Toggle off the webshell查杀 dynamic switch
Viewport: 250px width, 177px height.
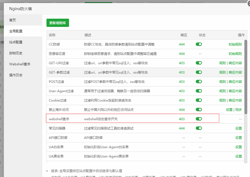tap(199, 119)
